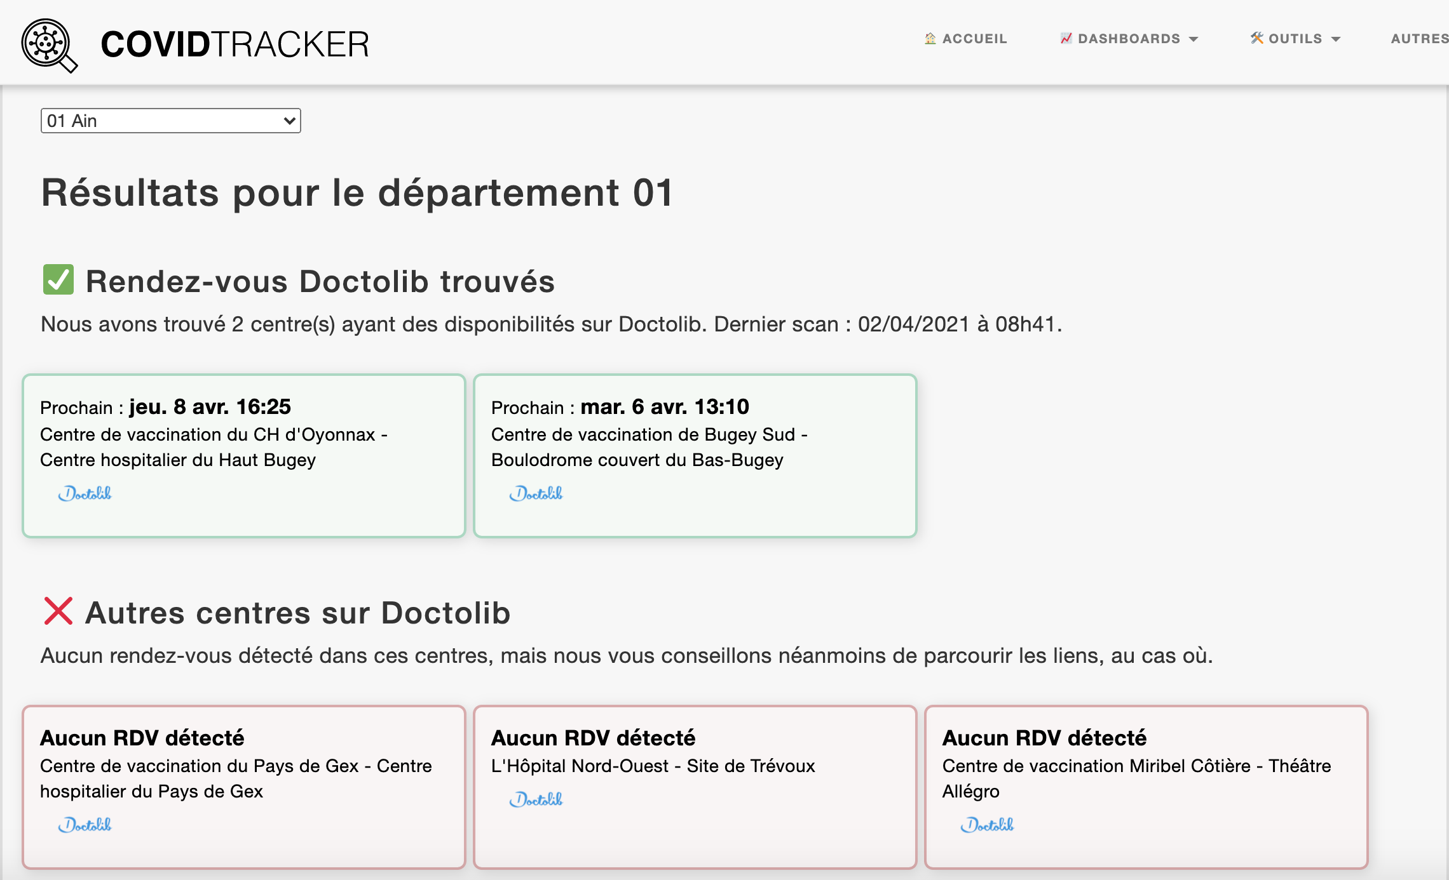Expand the Dashboards caret arrow
The image size is (1449, 880).
[1194, 39]
